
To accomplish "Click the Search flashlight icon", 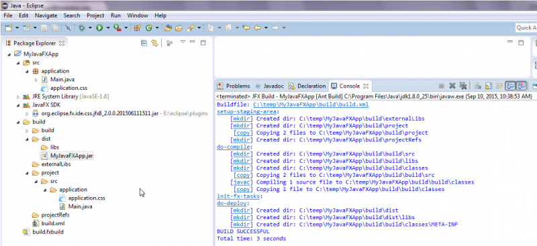I will (x=191, y=28).
